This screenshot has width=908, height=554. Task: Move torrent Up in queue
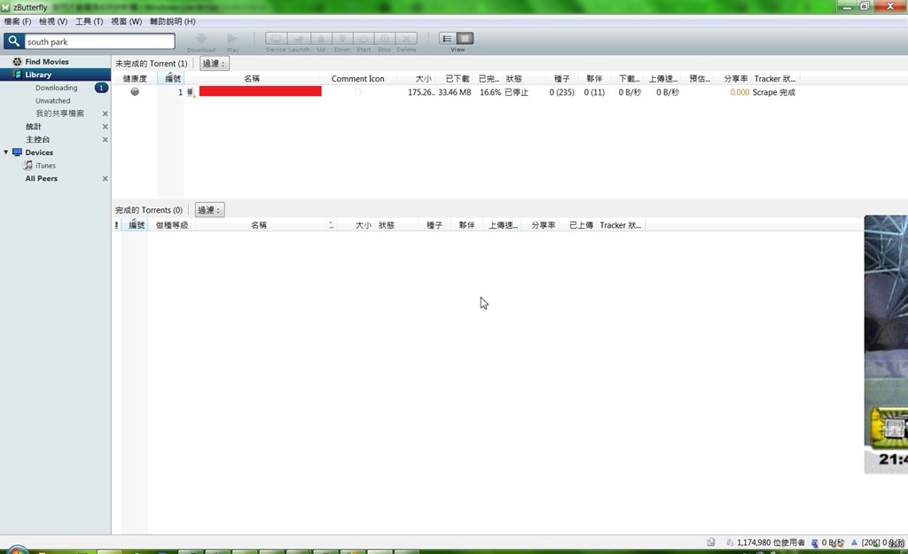pyautogui.click(x=321, y=39)
